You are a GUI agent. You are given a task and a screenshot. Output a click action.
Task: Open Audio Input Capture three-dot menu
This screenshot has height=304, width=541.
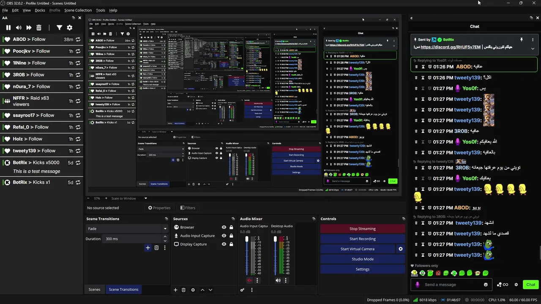(x=257, y=280)
